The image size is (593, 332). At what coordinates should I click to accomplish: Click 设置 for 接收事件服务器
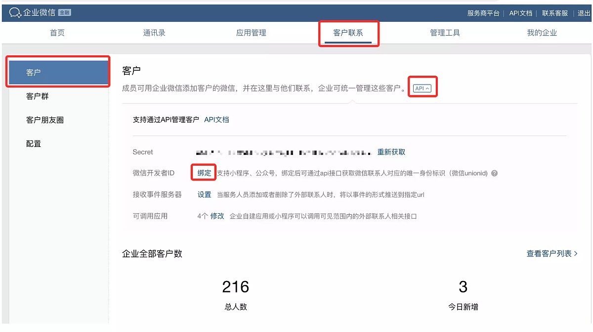pos(204,194)
